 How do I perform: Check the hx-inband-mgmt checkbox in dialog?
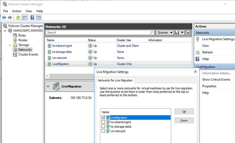pos(103,122)
